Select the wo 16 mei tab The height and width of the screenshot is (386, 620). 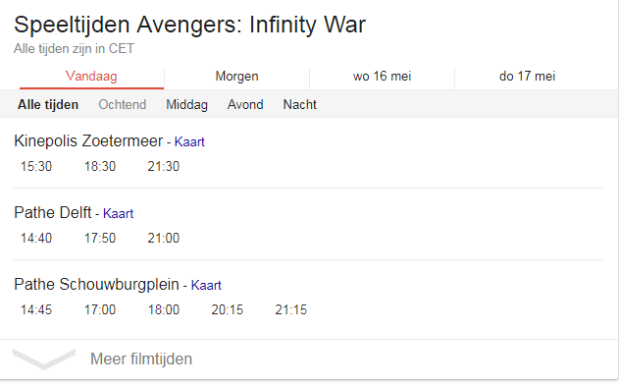[382, 76]
